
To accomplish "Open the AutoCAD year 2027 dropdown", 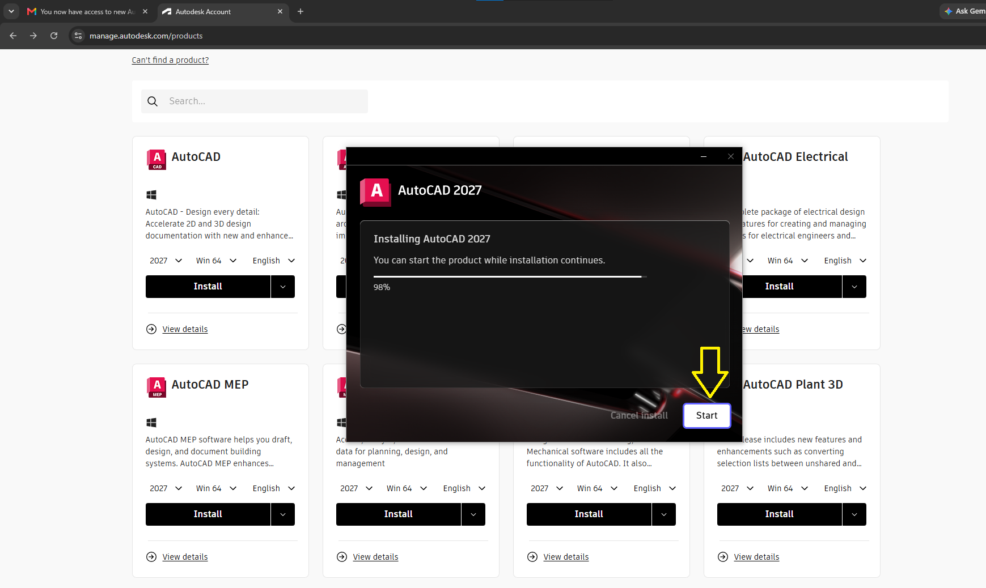I will 166,261.
